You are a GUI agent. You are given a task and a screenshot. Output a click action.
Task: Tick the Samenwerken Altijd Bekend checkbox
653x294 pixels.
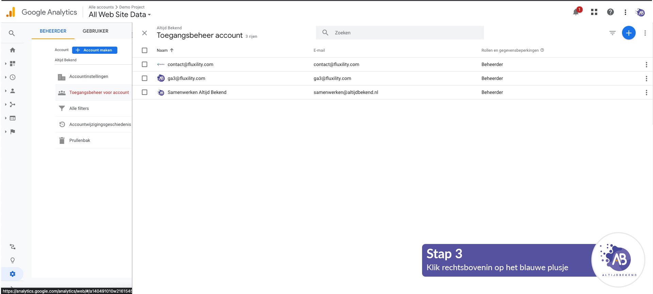click(145, 92)
